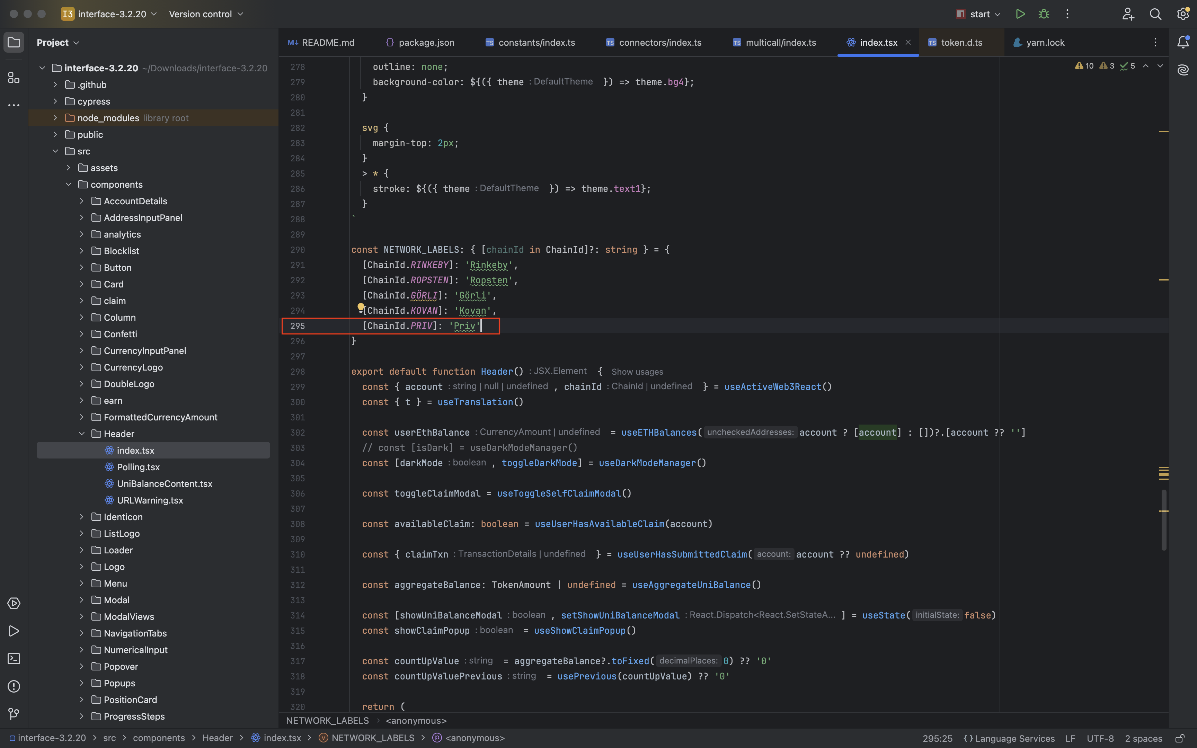Screen dimensions: 1197x748
Task: Open the Project tool window icon
Action: pyautogui.click(x=14, y=43)
